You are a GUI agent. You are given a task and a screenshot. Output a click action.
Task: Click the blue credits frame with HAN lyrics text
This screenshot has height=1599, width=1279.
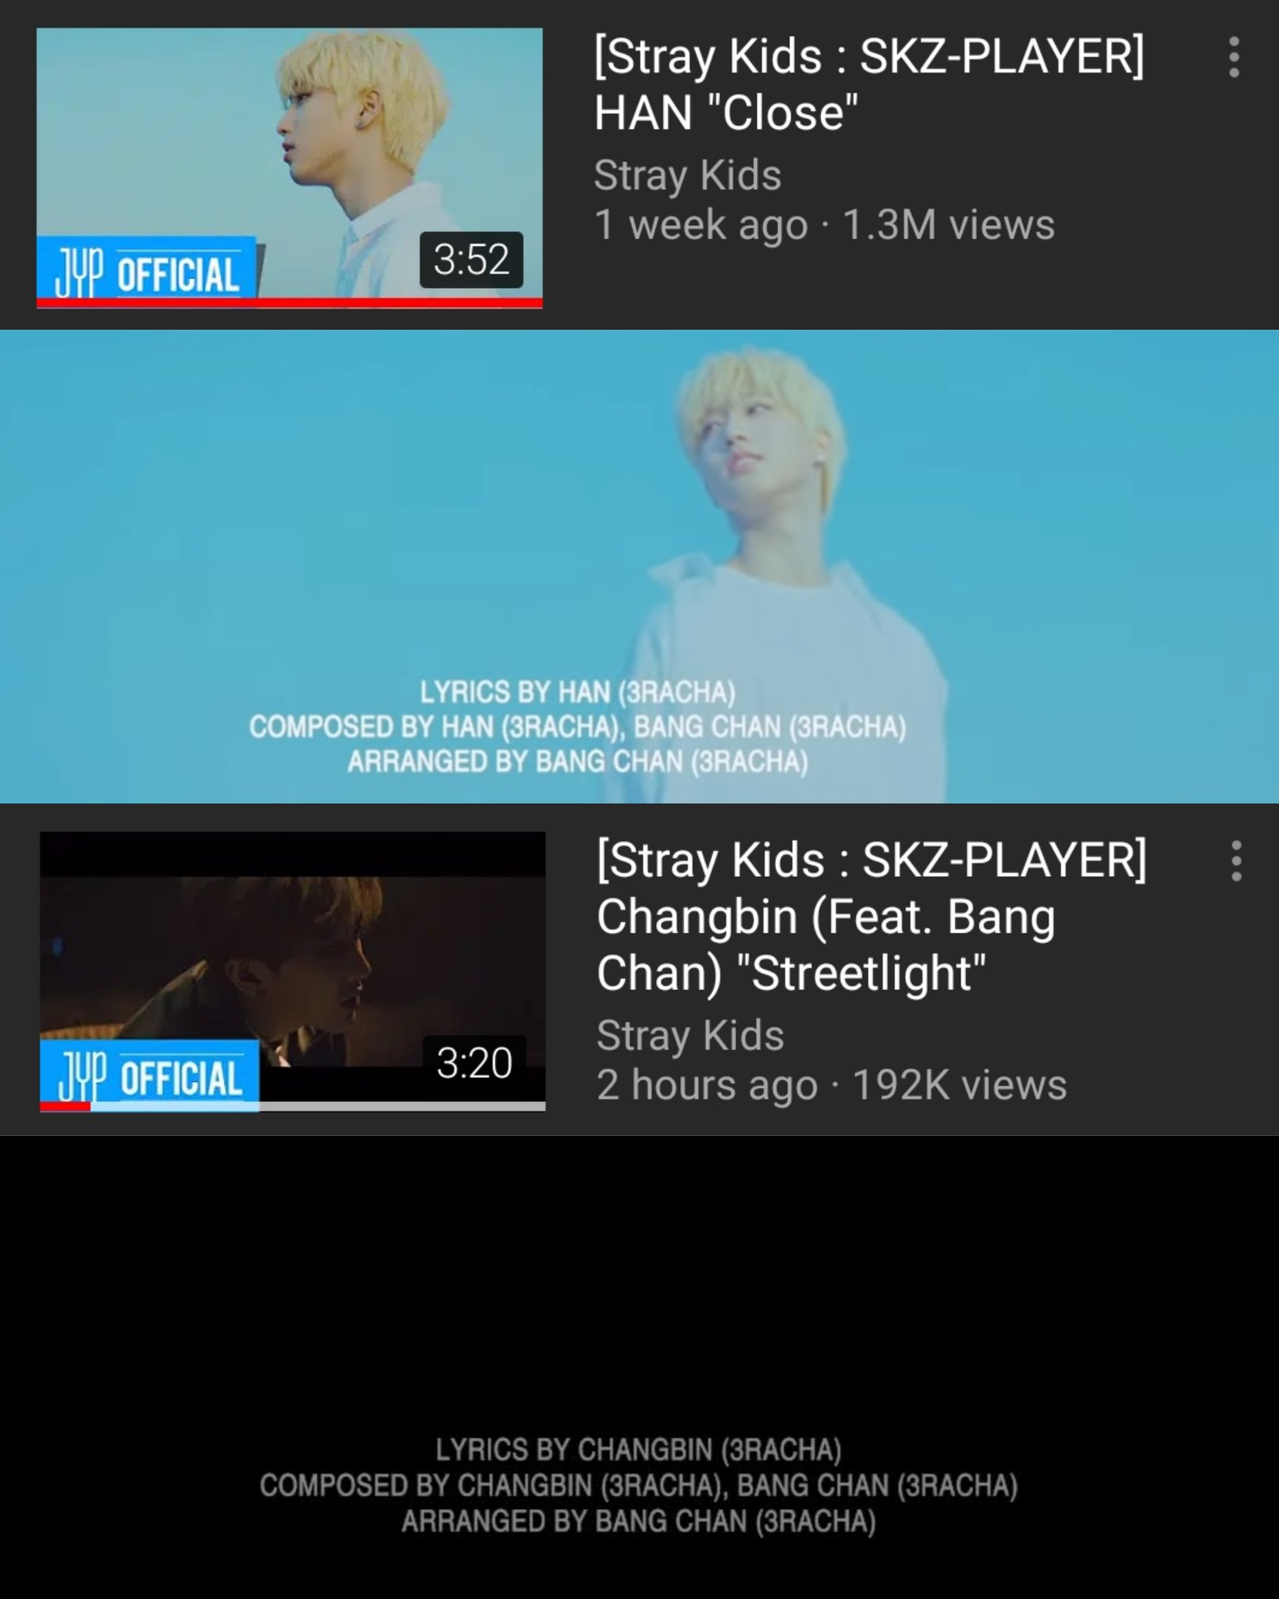(x=639, y=567)
